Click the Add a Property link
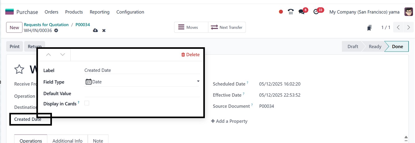The width and height of the screenshot is (415, 143). pos(229,121)
